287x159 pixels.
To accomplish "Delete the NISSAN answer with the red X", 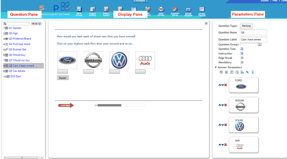I will tap(226, 105).
